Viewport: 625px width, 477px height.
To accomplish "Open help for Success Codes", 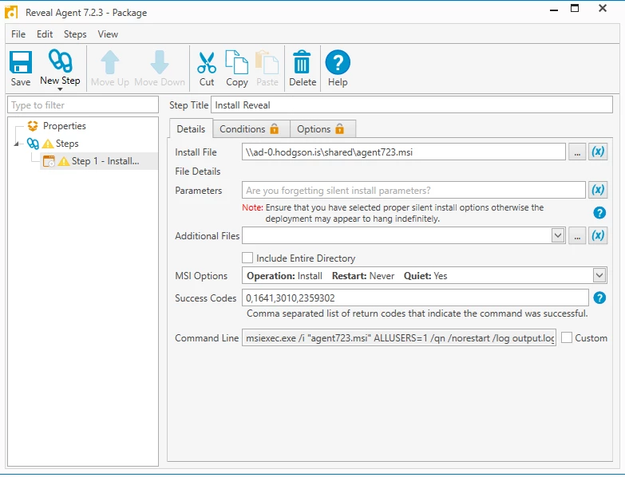I will point(599,298).
